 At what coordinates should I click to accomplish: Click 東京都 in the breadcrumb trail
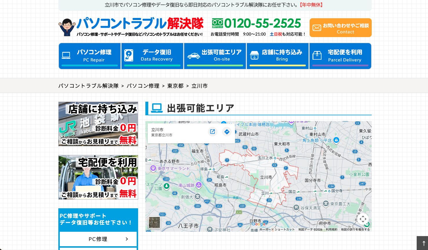[x=175, y=86]
